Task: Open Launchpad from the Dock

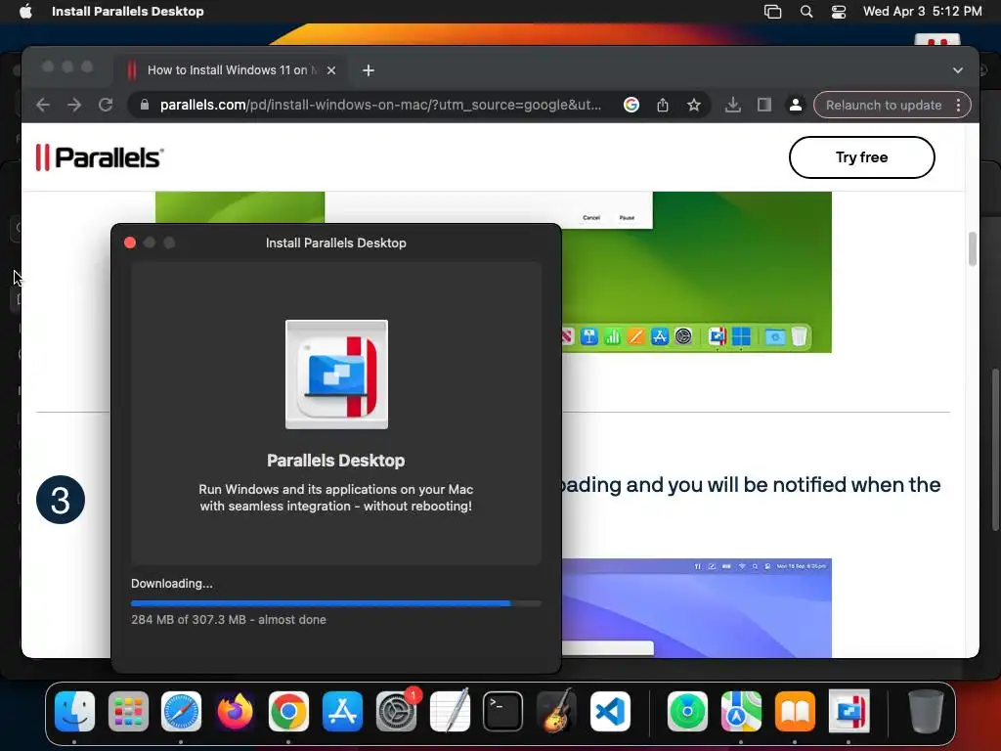Action: point(128,711)
